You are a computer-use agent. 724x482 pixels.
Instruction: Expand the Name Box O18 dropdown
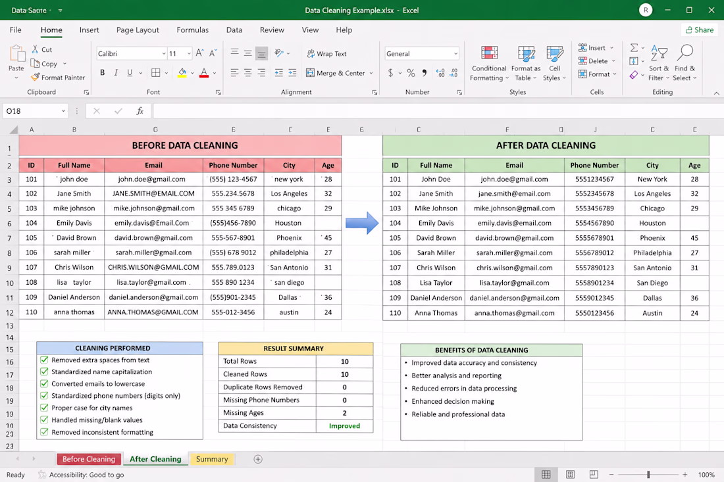pyautogui.click(x=63, y=111)
